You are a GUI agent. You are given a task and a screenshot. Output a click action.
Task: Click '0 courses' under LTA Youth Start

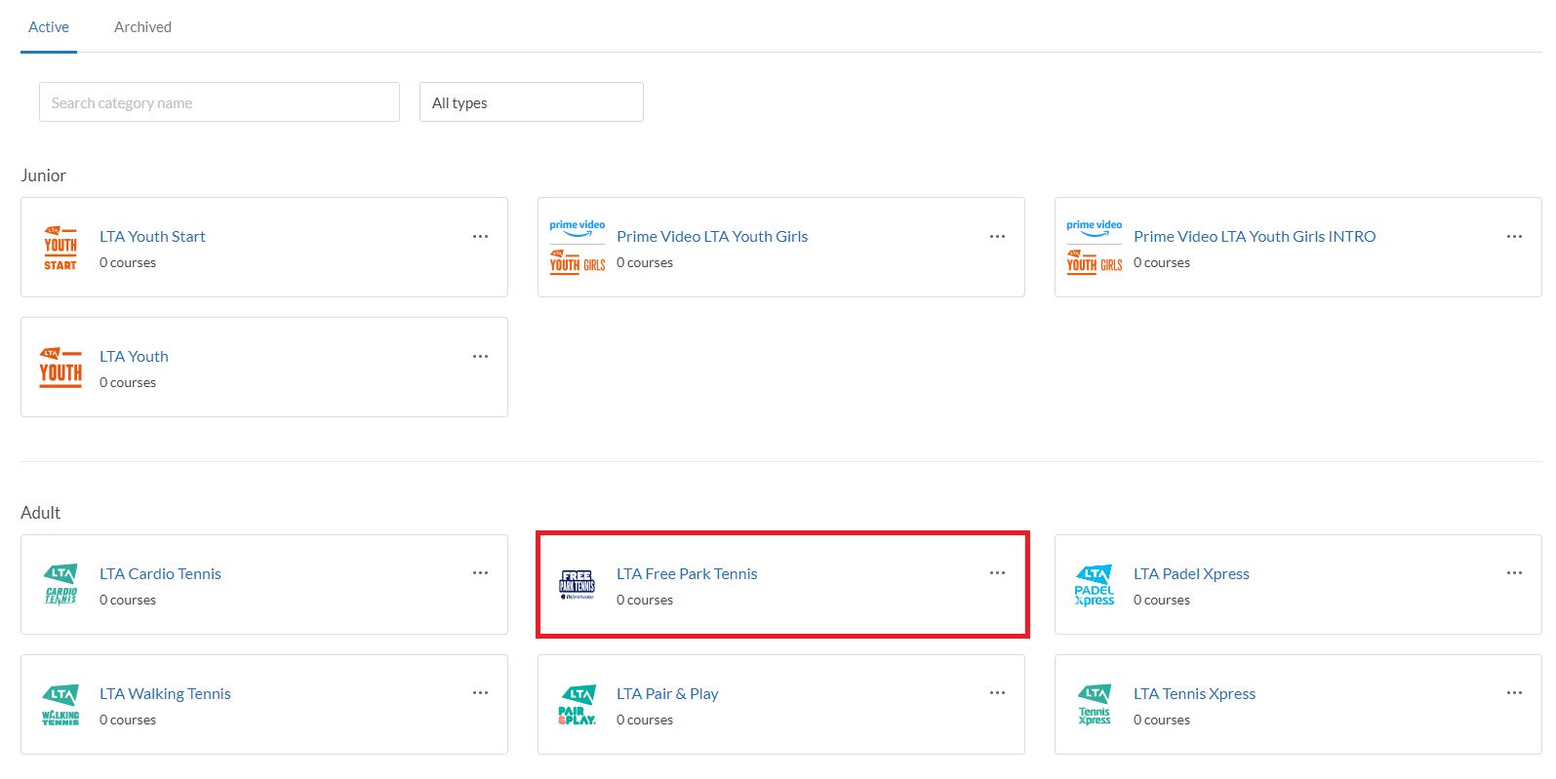[x=128, y=262]
